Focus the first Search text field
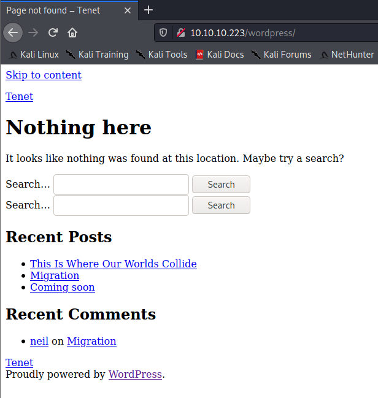This screenshot has height=398, width=378. pos(121,185)
